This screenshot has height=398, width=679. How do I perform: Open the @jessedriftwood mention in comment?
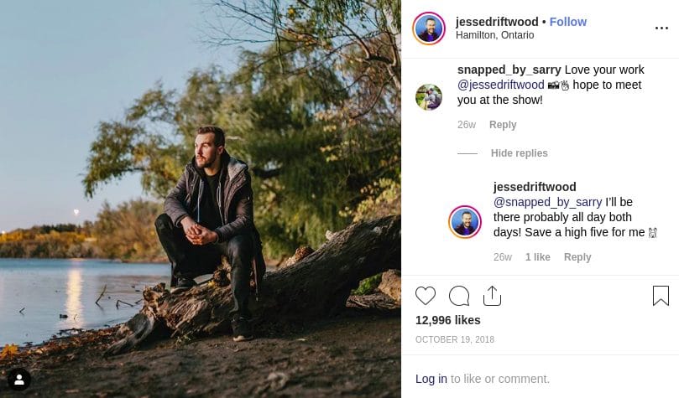click(x=501, y=85)
